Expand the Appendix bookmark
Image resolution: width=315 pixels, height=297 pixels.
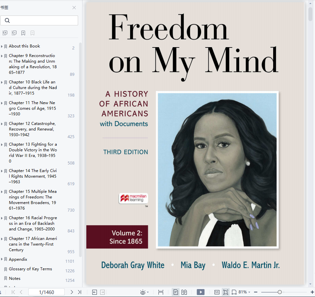click(x=2, y=259)
